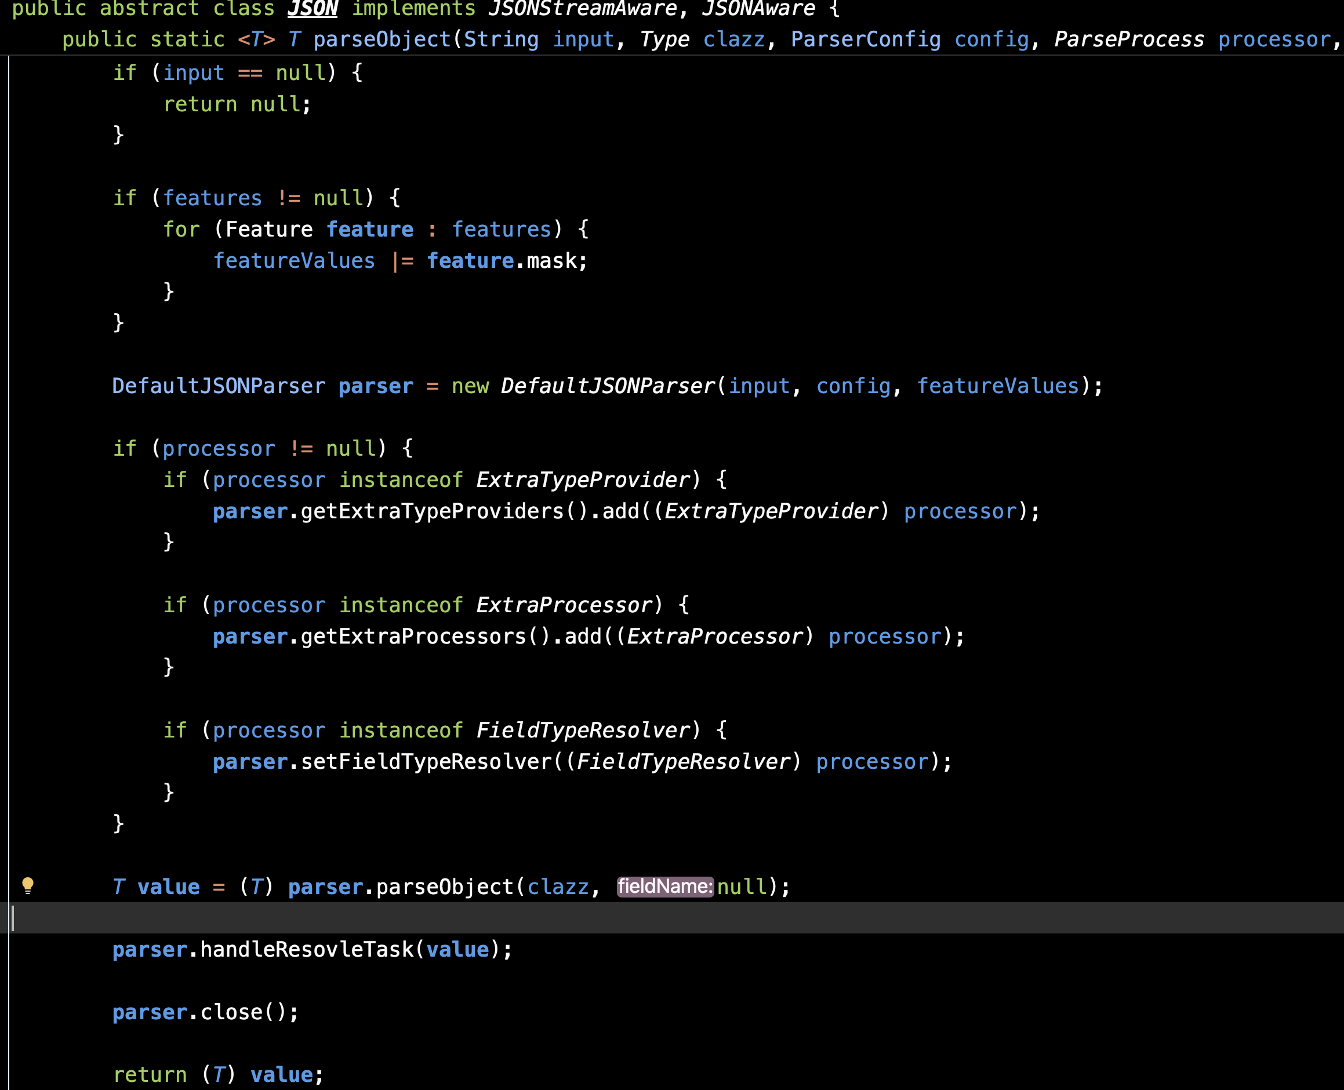The width and height of the screenshot is (1344, 1090).
Task: Click the parser variable declaration
Action: pyautogui.click(x=376, y=386)
